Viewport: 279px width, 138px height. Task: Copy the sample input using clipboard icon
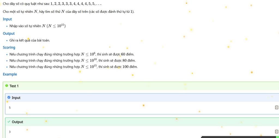(277, 107)
